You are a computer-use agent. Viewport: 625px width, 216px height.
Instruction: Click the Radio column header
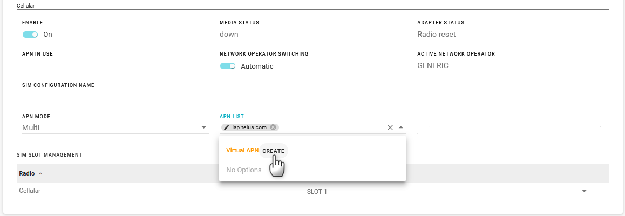pyautogui.click(x=26, y=174)
